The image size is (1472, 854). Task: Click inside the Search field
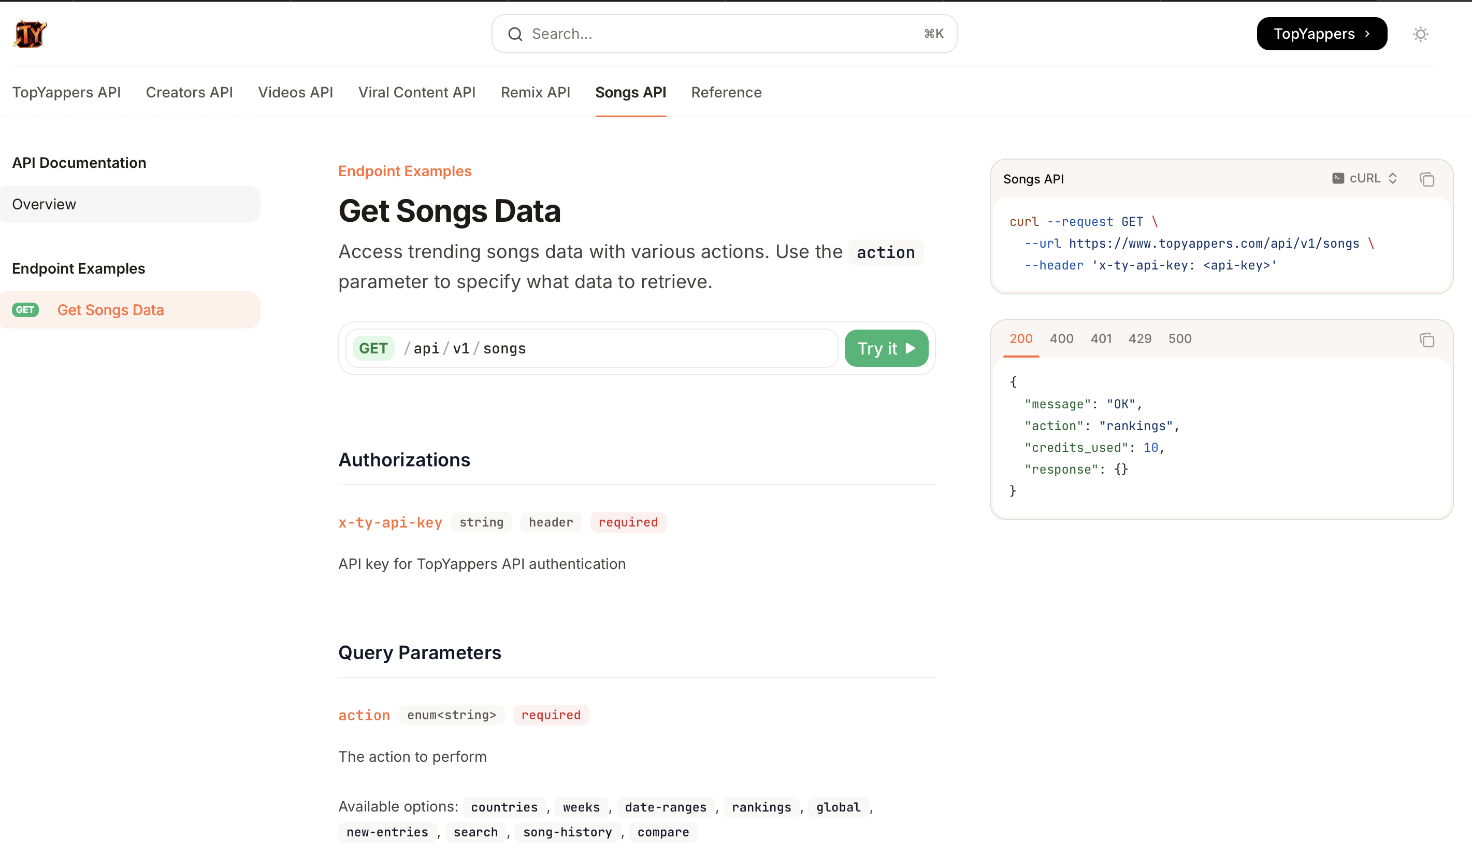(701, 34)
